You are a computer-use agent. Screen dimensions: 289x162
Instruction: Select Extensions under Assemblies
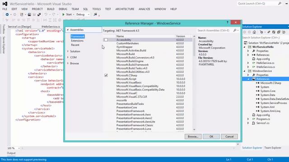pyautogui.click(x=77, y=40)
